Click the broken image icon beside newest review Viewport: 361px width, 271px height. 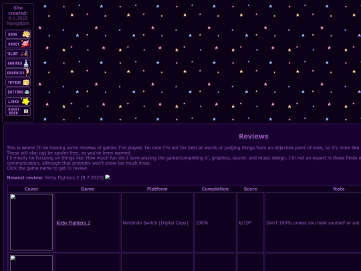click(x=107, y=177)
